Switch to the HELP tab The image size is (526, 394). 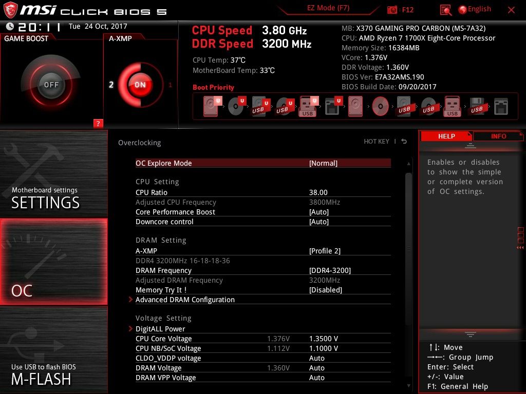coord(446,136)
